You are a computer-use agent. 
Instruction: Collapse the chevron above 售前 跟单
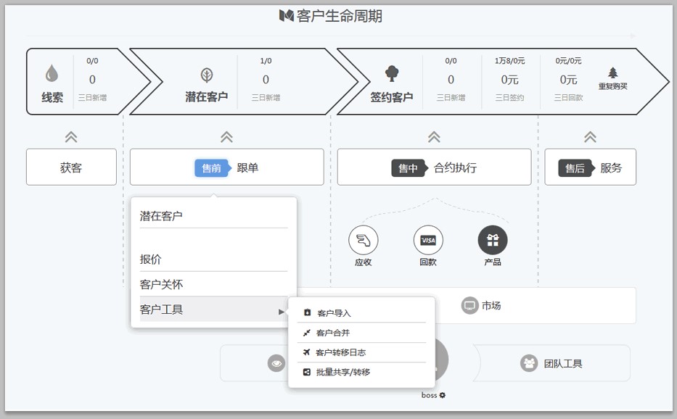click(226, 136)
